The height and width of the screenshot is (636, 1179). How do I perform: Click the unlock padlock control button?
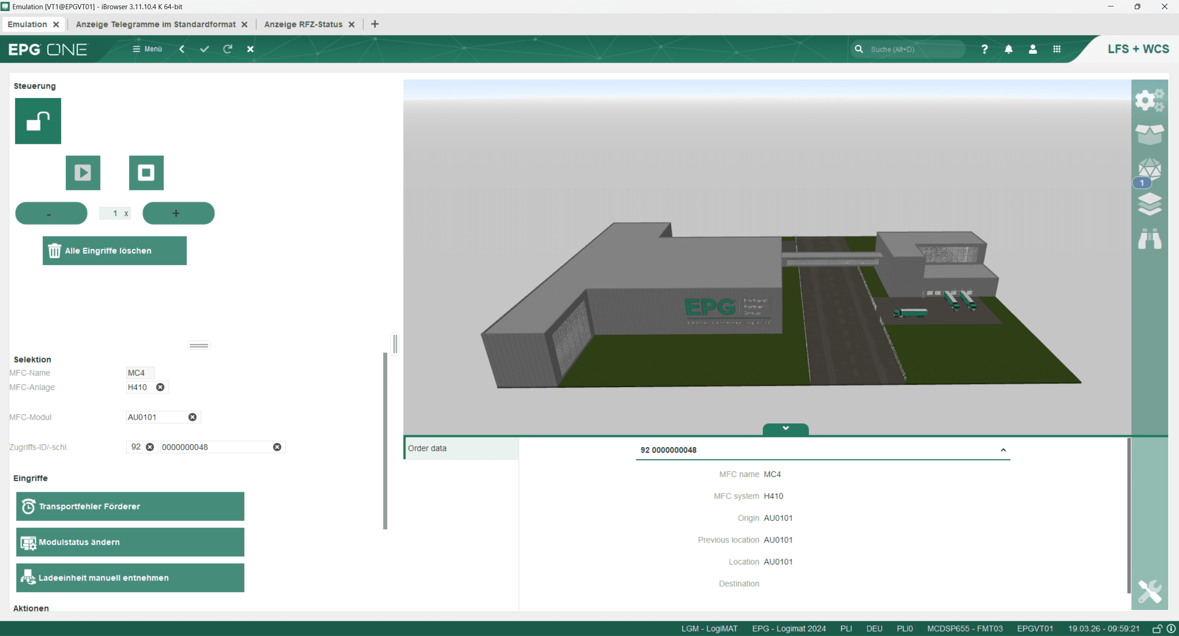(x=38, y=121)
